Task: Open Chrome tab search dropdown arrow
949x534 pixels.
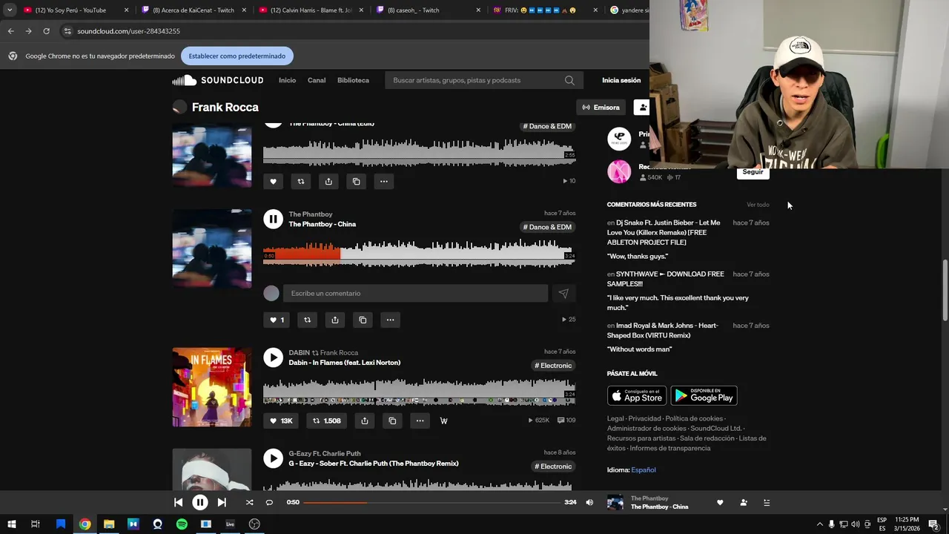Action: [x=10, y=10]
